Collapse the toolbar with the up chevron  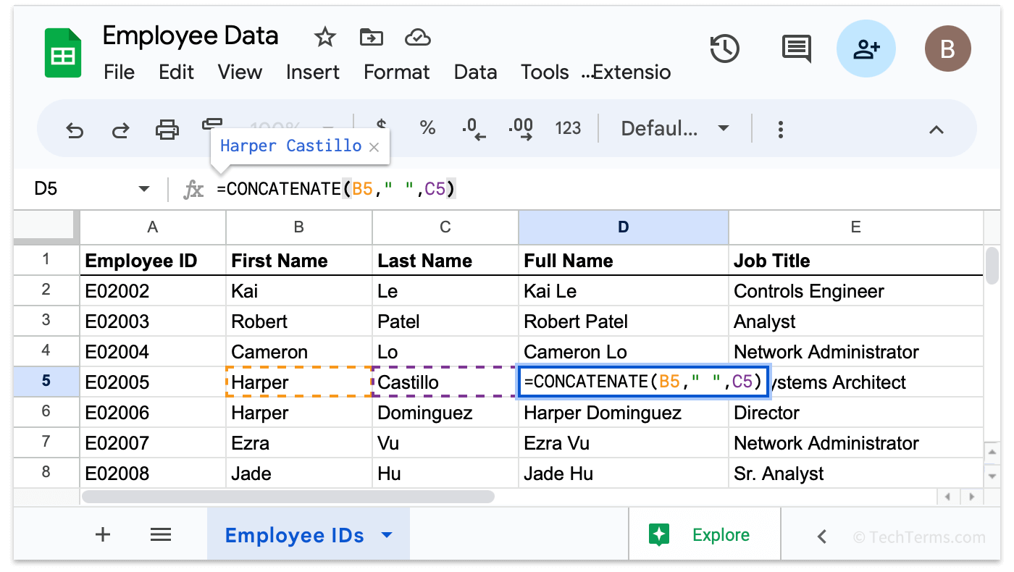(936, 130)
